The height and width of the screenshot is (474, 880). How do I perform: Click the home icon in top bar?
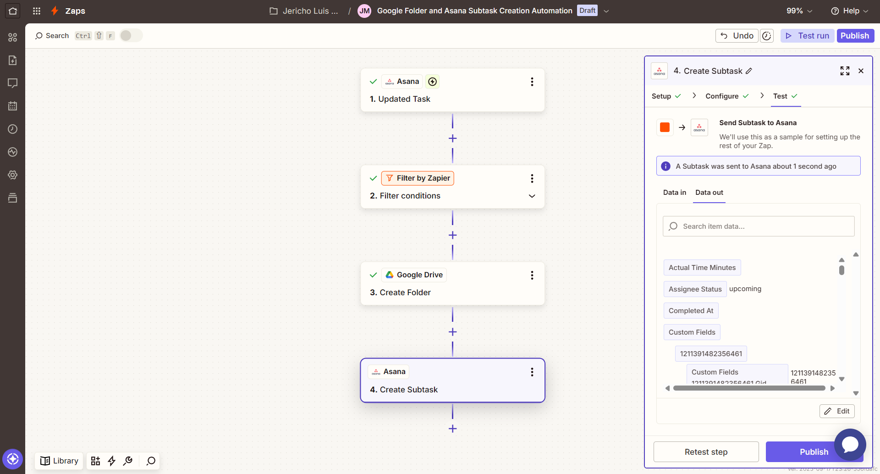[12, 11]
